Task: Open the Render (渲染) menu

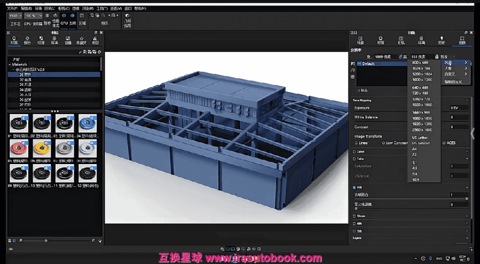Action: (88, 8)
